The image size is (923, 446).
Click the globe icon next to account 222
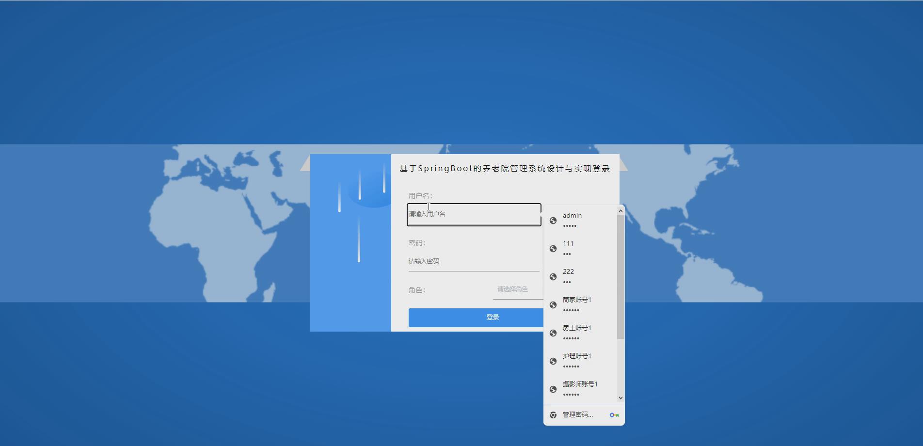553,276
